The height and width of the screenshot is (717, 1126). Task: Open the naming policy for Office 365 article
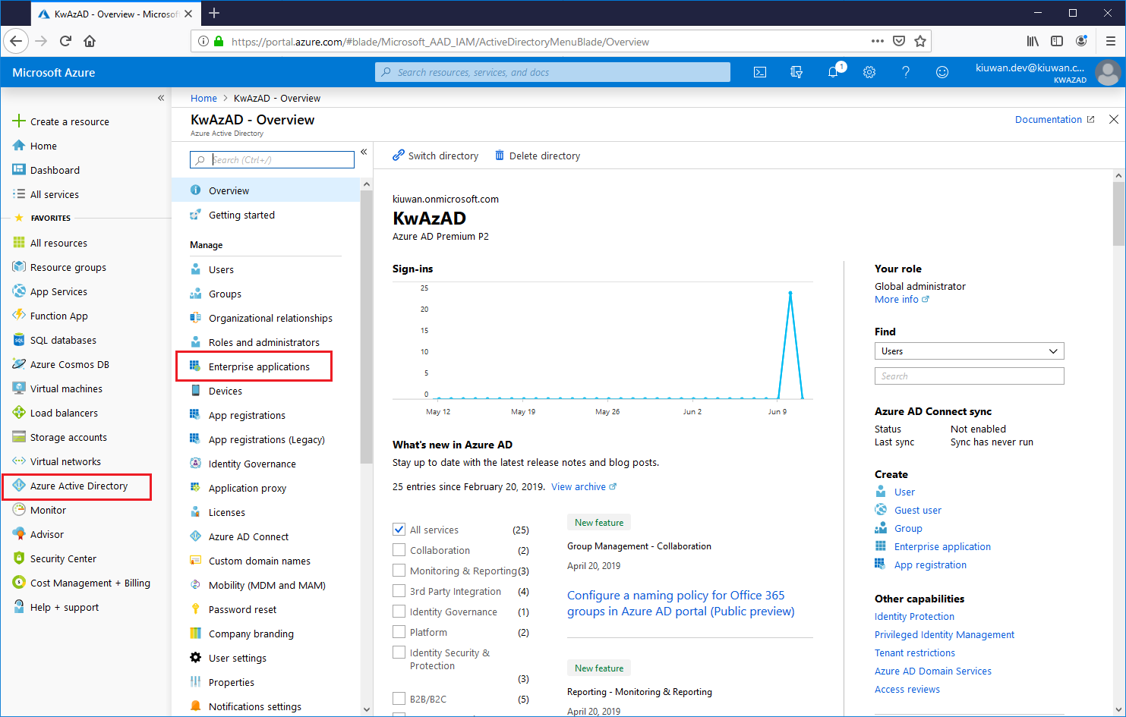pyautogui.click(x=680, y=603)
